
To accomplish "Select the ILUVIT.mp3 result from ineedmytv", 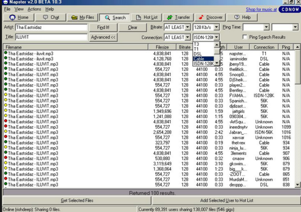I will click(149, 127).
